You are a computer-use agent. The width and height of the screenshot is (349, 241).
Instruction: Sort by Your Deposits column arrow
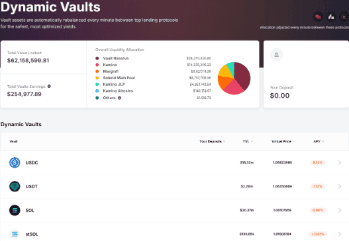(224, 141)
